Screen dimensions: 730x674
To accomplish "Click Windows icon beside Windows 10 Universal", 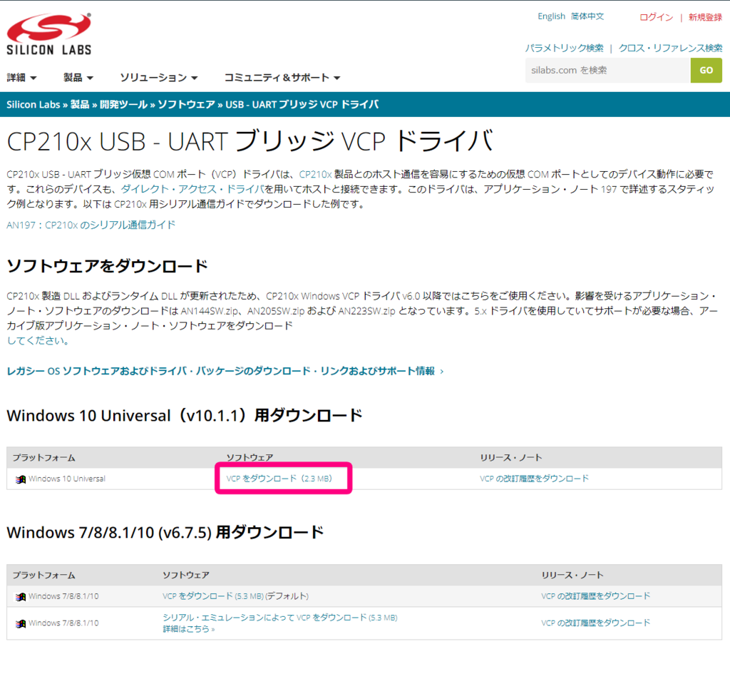I will click(21, 479).
